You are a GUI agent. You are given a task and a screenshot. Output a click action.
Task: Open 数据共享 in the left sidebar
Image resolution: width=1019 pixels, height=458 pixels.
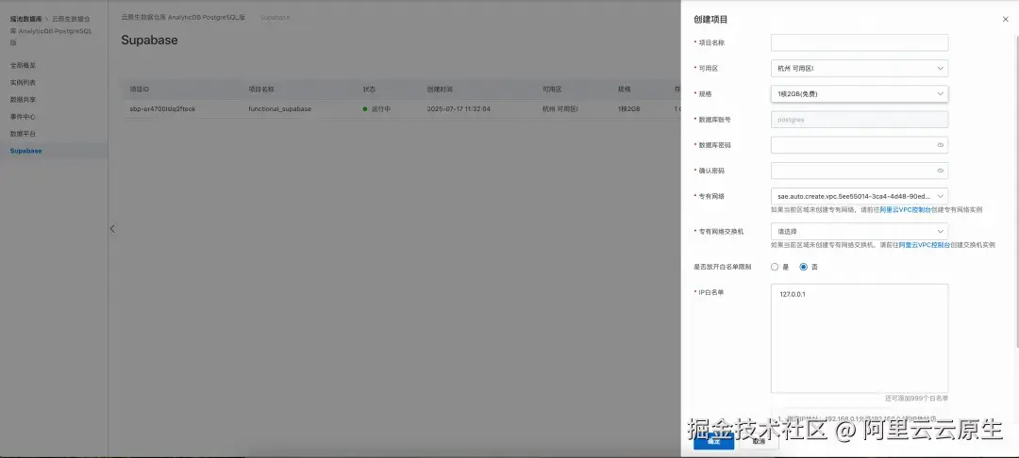pyautogui.click(x=24, y=100)
